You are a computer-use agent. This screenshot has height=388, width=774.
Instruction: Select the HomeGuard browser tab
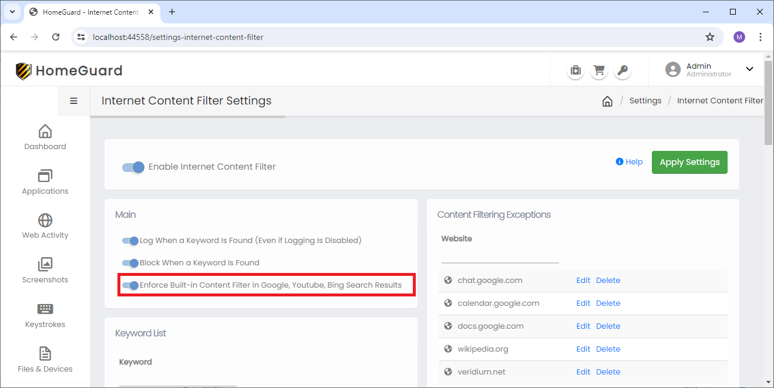click(x=91, y=12)
